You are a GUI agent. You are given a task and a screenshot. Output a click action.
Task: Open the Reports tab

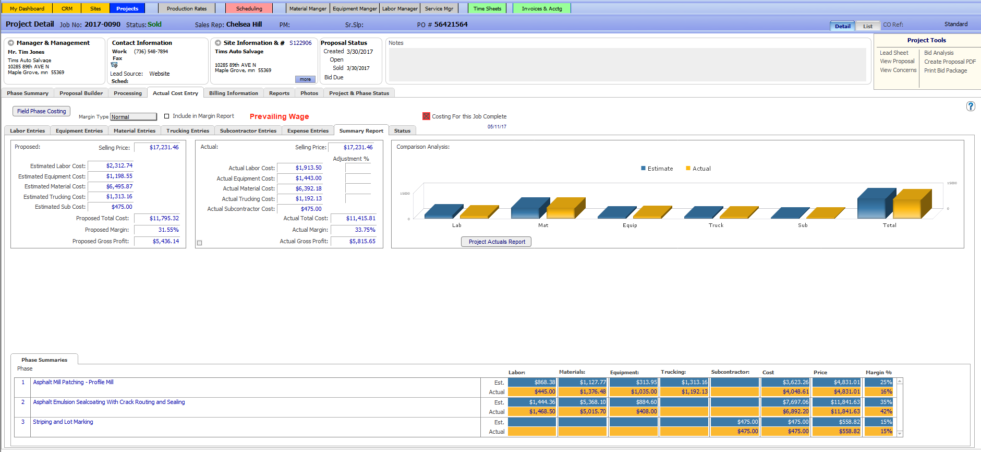(280, 93)
